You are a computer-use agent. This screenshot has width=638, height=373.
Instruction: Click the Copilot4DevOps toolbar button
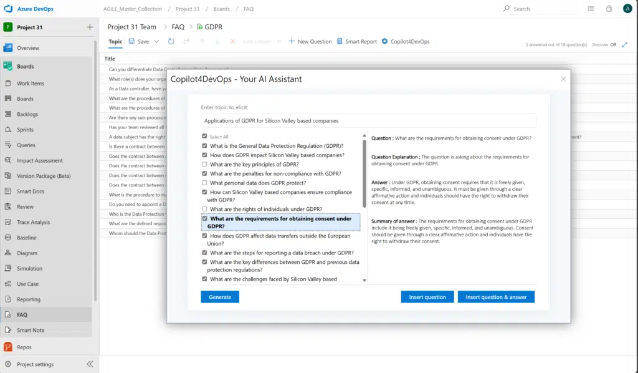click(x=406, y=42)
